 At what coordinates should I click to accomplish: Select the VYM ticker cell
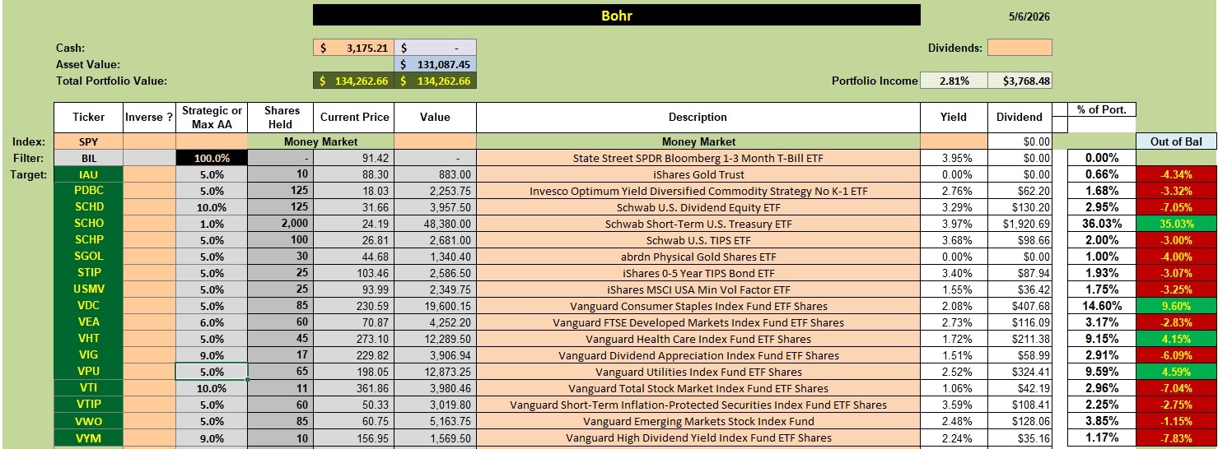click(x=89, y=437)
